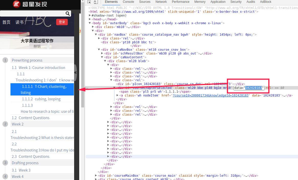
Task: Select the DOCTYPE declaration line
Action: pyautogui.click(x=193, y=8)
